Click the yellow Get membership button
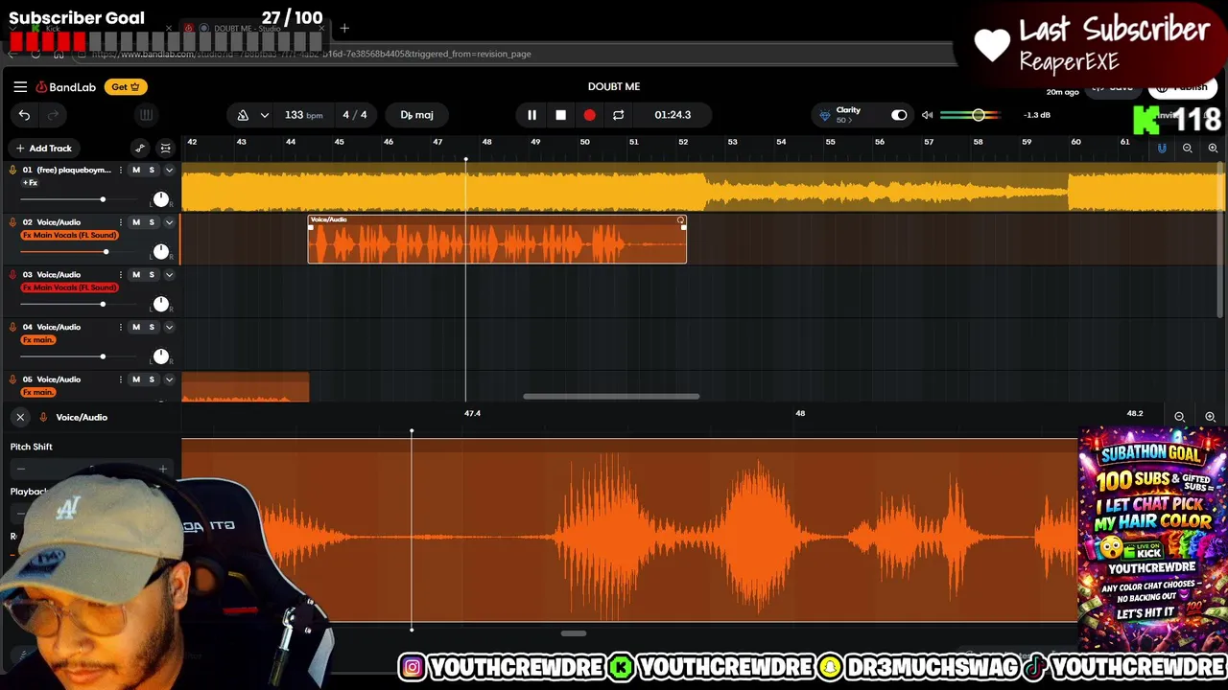The height and width of the screenshot is (690, 1228). click(x=126, y=86)
